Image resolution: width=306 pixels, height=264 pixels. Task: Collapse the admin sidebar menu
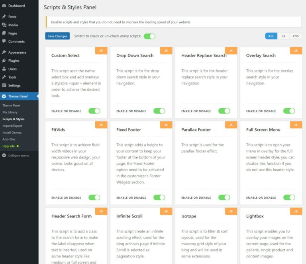point(16,155)
